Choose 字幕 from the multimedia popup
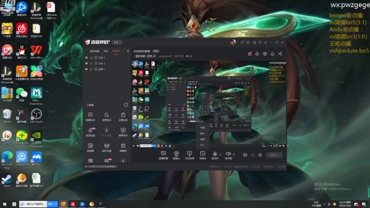The width and height of the screenshot is (370, 208). click(203, 128)
